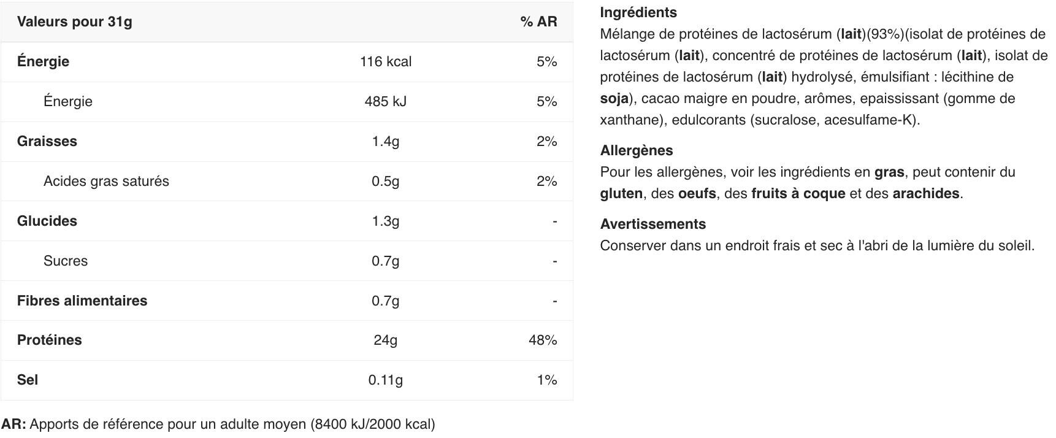Image resolution: width=1056 pixels, height=438 pixels.
Task: Select the 'Avertissements' heading
Action: point(653,224)
